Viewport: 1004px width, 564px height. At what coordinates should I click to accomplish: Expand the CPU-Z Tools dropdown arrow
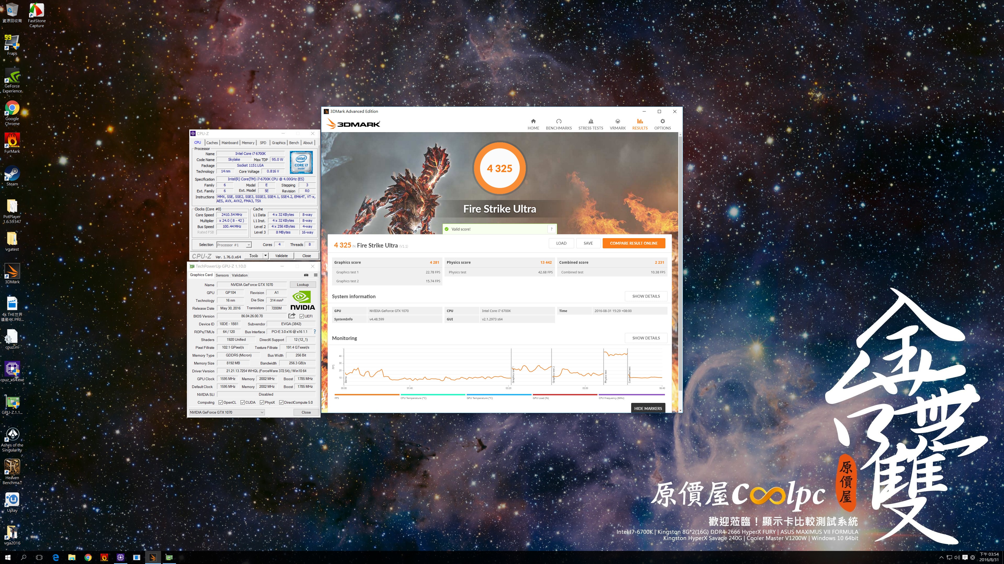click(265, 256)
